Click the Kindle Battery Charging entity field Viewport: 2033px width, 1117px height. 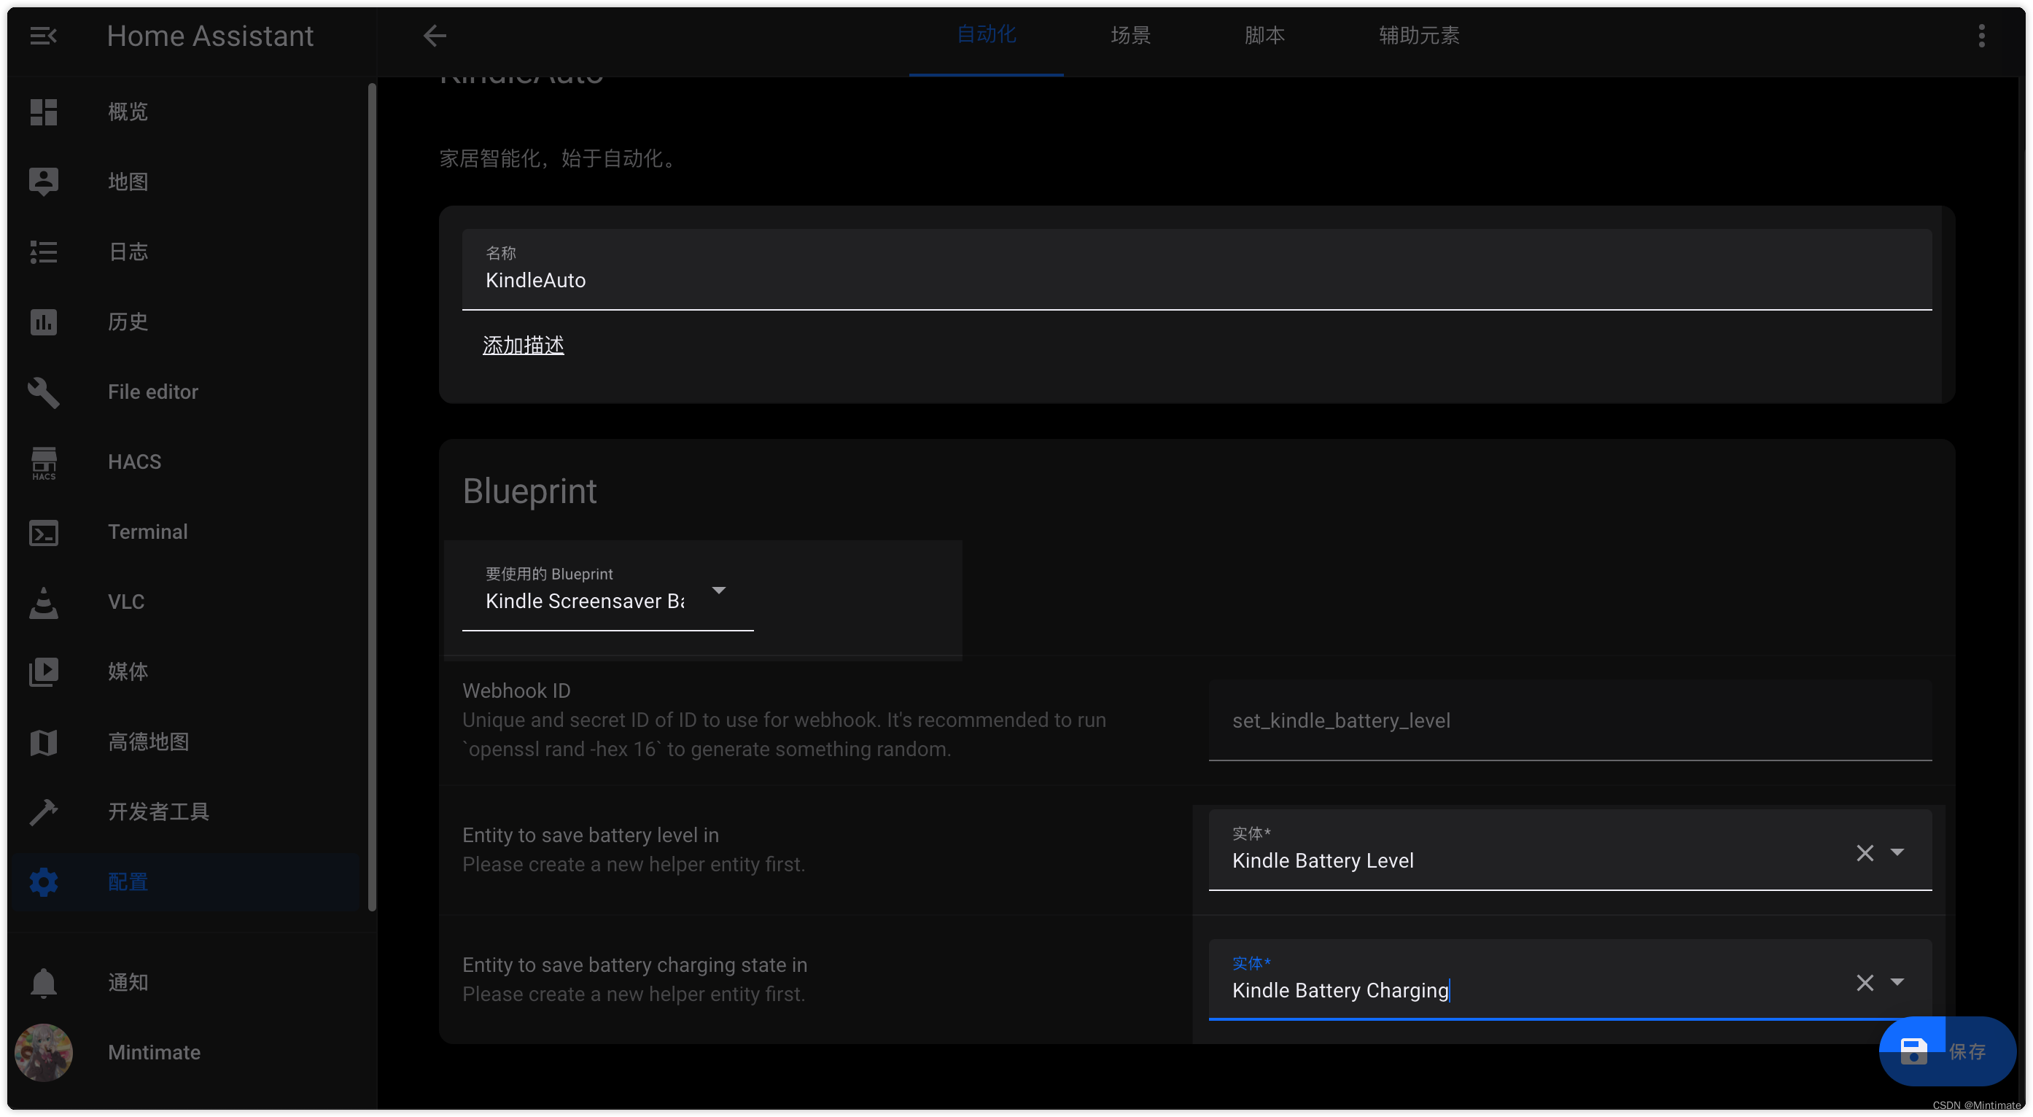(1569, 979)
